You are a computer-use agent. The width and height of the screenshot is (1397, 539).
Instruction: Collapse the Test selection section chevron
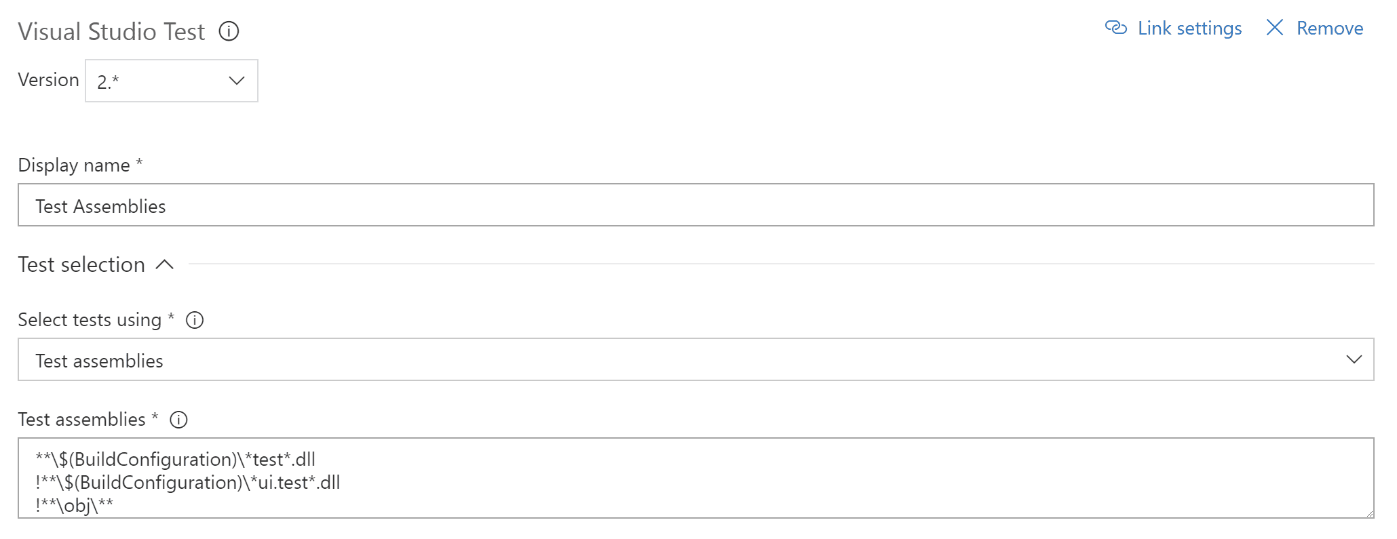pyautogui.click(x=165, y=264)
